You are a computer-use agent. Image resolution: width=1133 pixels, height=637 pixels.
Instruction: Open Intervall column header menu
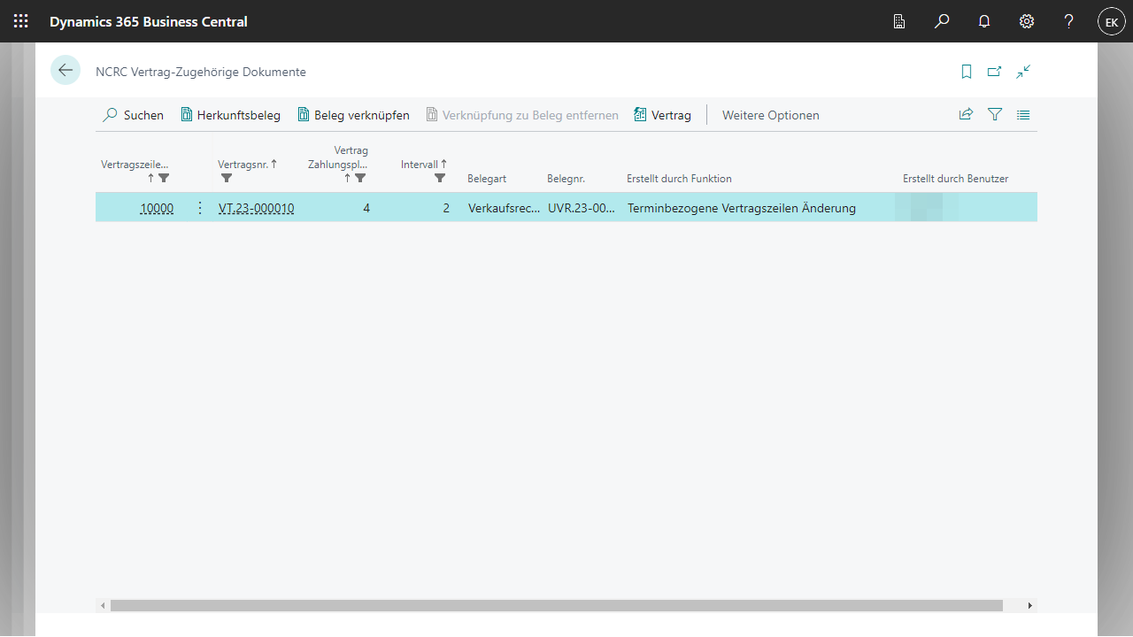coord(424,165)
